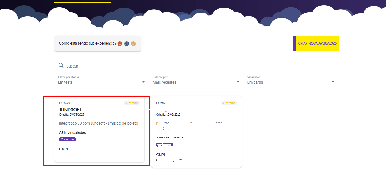The height and width of the screenshot is (174, 386).
Task: Click the Como está sendo sua experiência text
Action: pyautogui.click(x=88, y=43)
